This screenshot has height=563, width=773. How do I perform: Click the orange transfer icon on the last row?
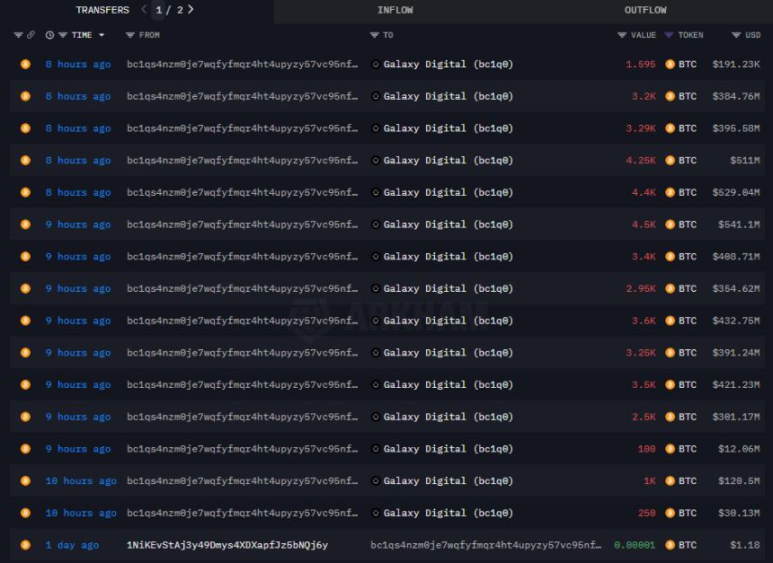25,545
